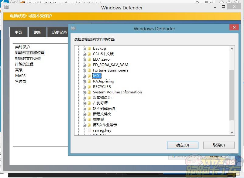Screen dimensions: 244x178
Task: Select the backup folder name
Action: (x=99, y=49)
